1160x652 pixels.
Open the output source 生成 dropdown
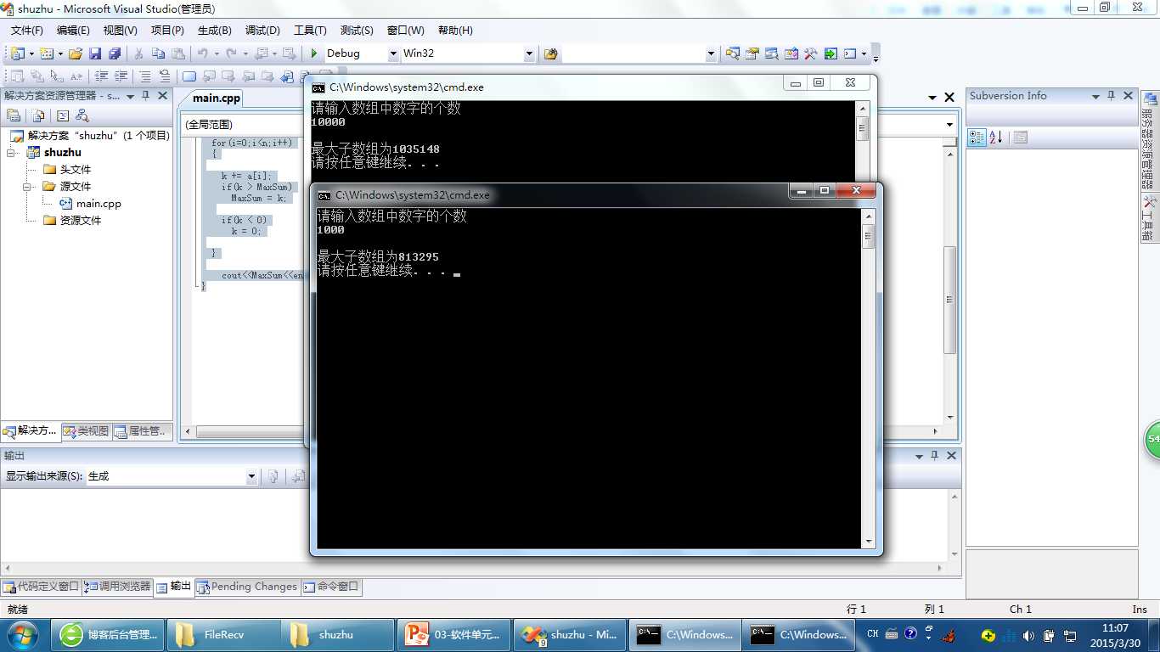[x=251, y=476]
